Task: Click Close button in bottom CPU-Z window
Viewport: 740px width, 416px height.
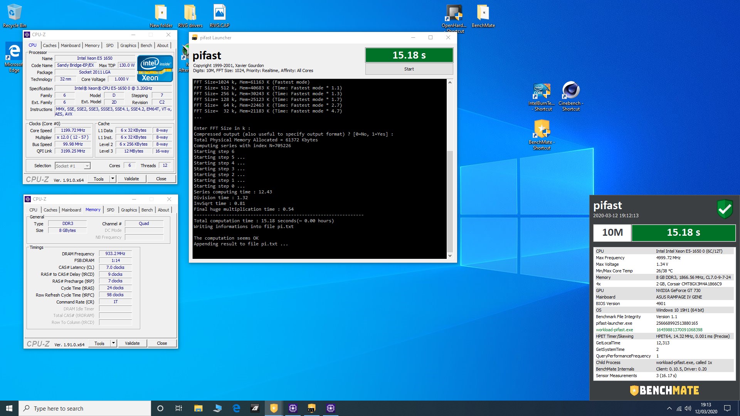Action: coord(162,343)
